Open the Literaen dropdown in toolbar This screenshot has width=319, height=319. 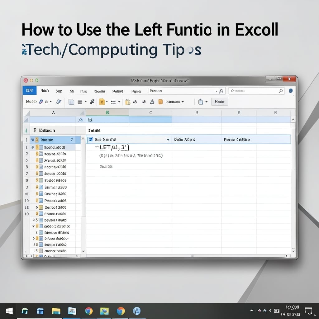coord(174,102)
